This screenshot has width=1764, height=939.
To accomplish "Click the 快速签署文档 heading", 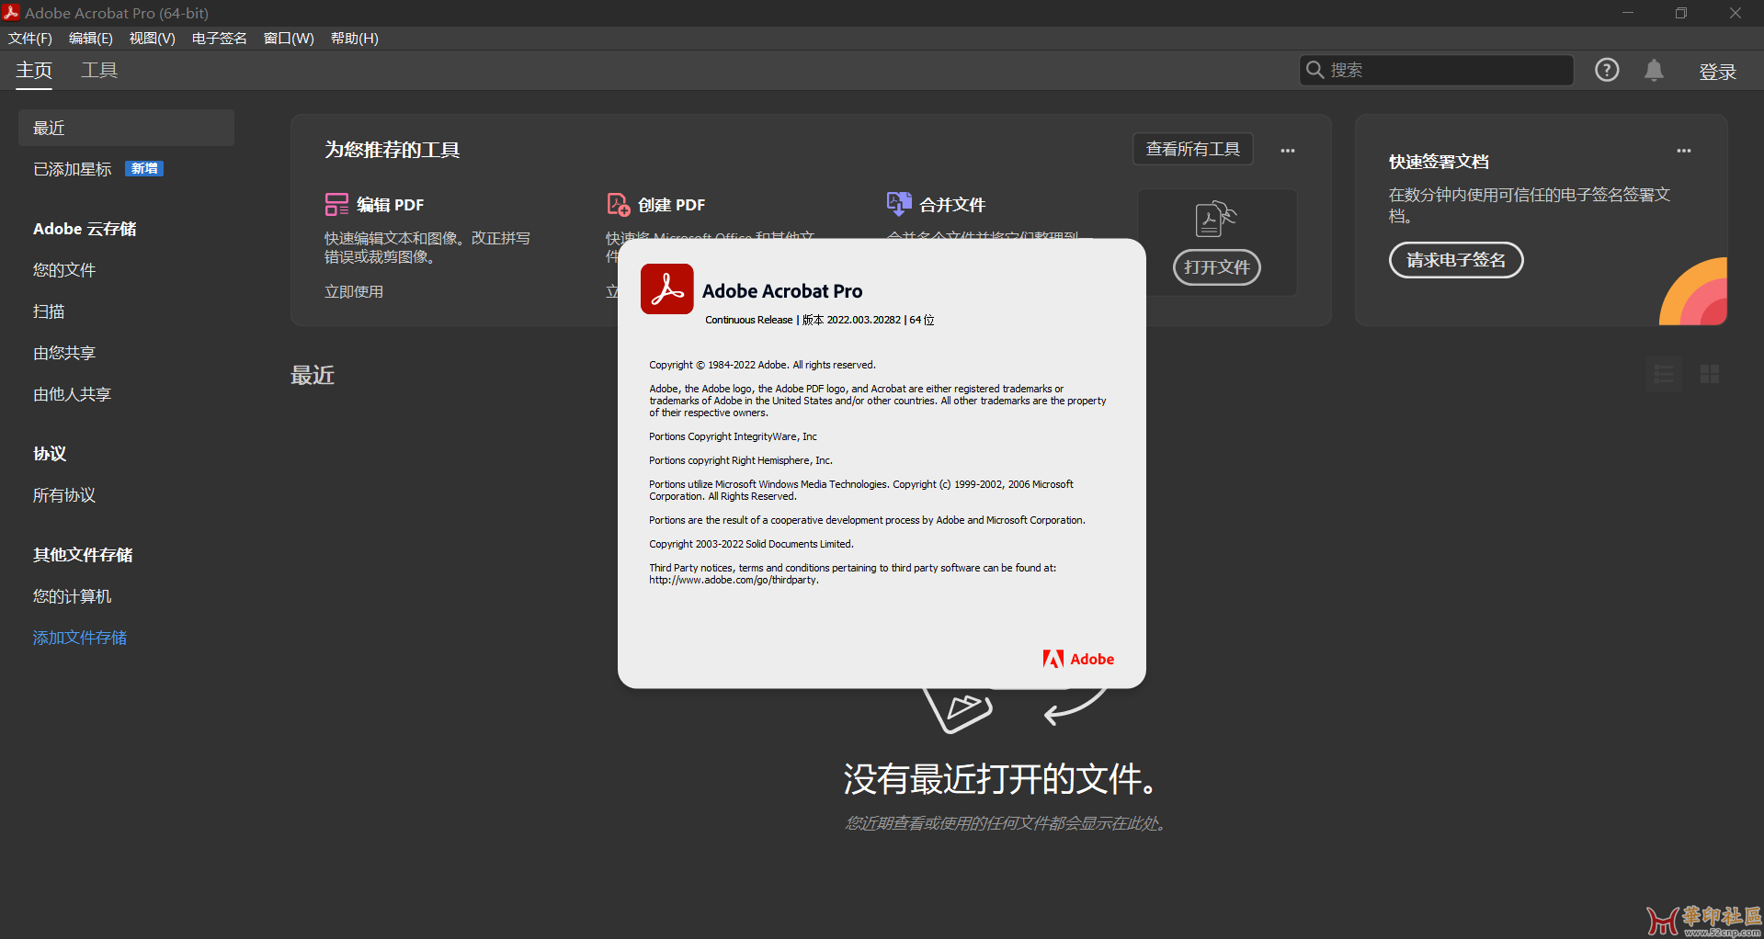I will click(x=1439, y=162).
